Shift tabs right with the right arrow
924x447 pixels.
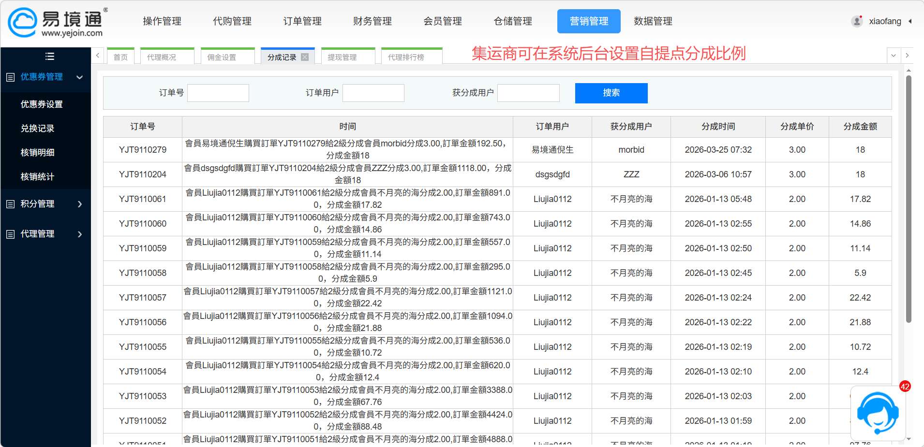coord(907,56)
